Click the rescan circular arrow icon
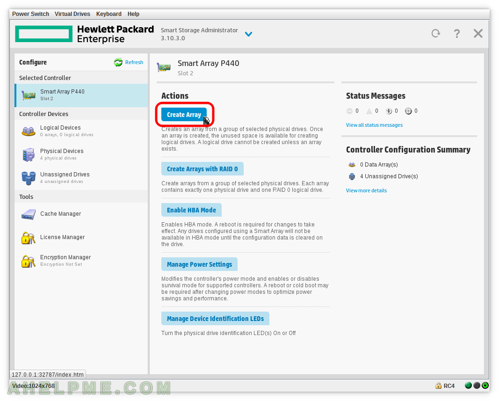The image size is (499, 401). coord(436,33)
